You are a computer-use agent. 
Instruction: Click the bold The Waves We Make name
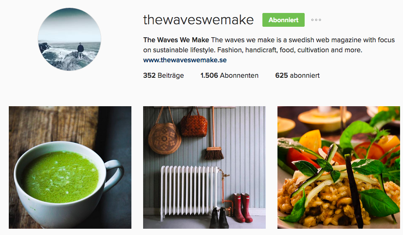coord(176,40)
